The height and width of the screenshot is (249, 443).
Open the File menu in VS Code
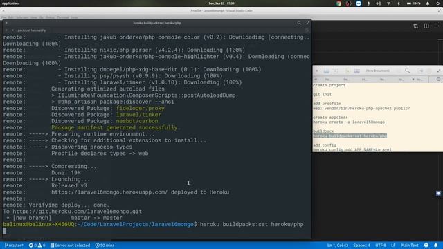tap(4, 17)
